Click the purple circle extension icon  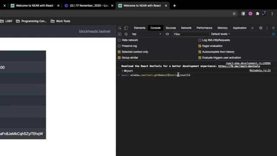click(x=250, y=13)
